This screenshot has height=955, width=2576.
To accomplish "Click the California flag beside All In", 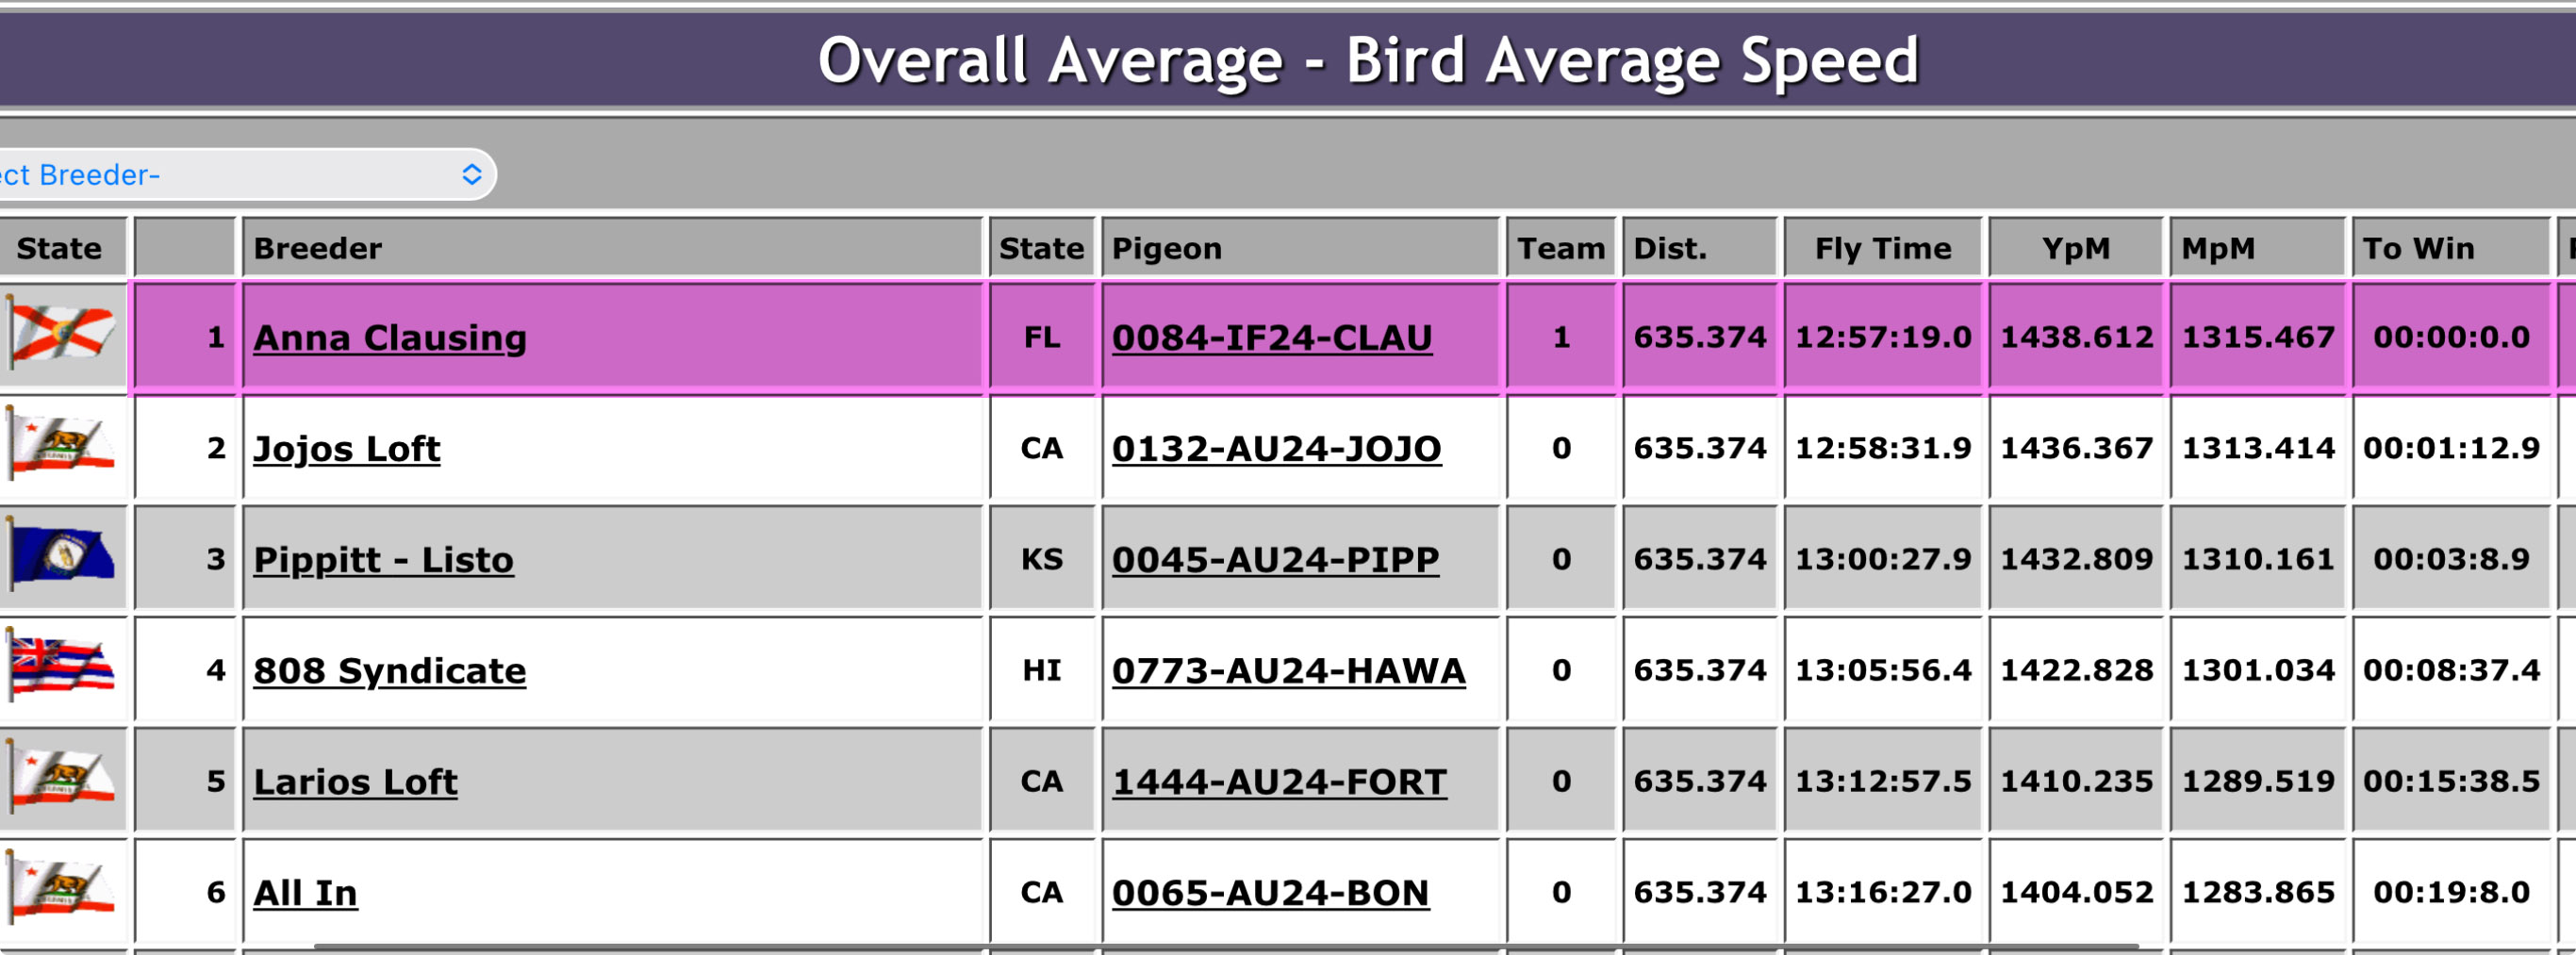I will 62,889.
